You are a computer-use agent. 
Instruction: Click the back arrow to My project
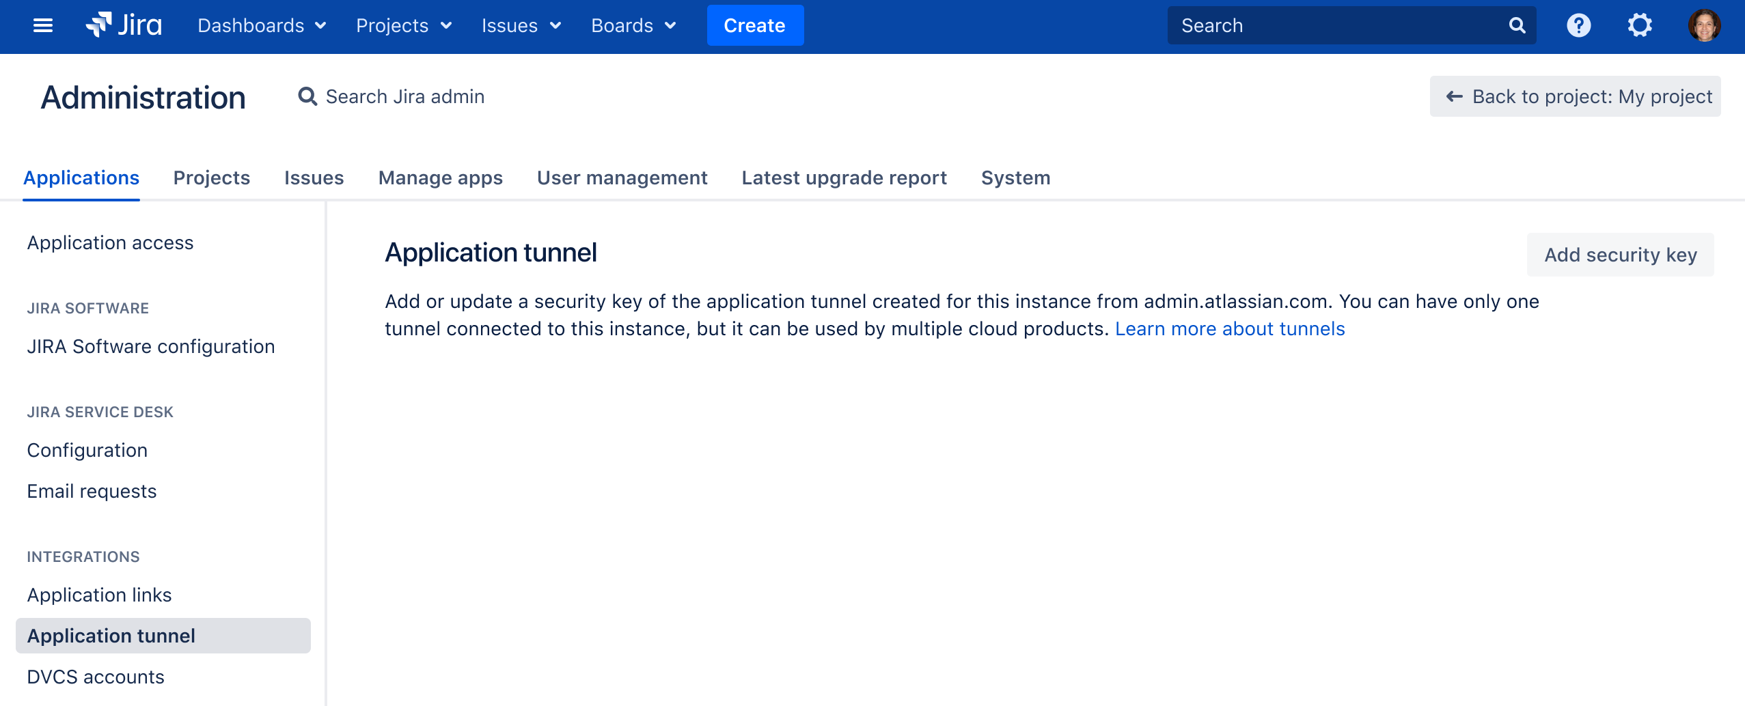click(1455, 97)
